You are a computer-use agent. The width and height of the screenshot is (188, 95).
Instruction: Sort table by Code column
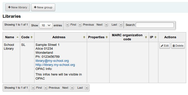pyautogui.click(x=27, y=37)
